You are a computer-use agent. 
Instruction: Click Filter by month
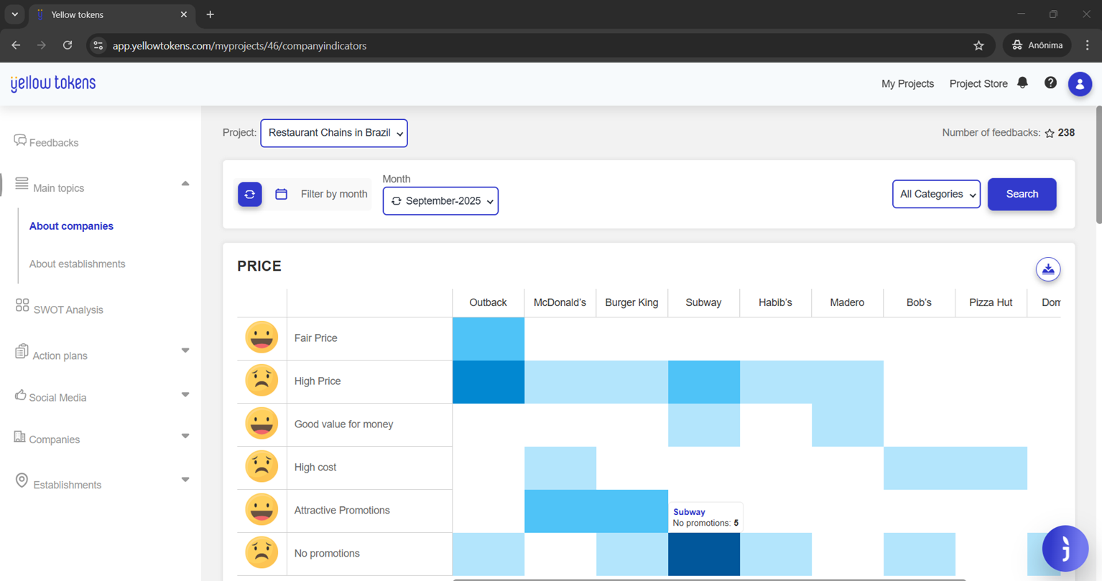tap(334, 194)
